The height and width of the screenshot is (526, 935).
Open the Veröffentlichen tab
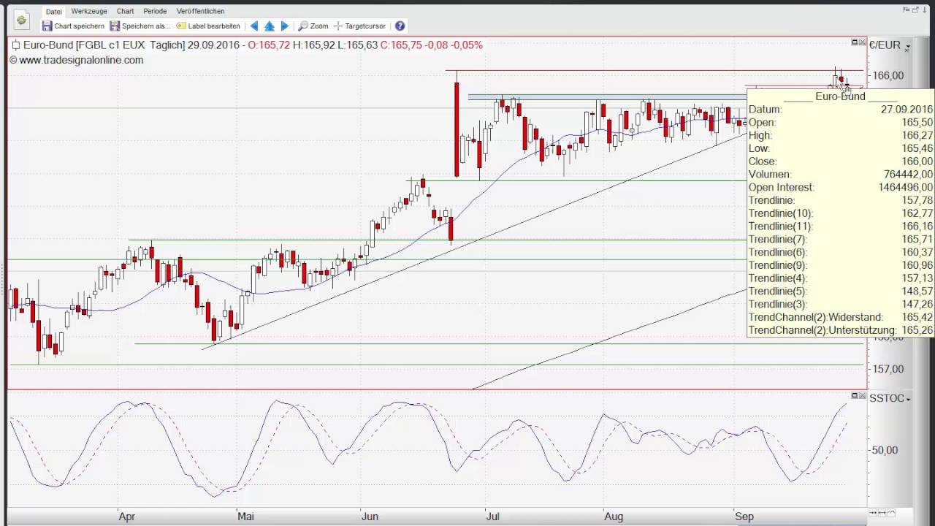(x=200, y=12)
